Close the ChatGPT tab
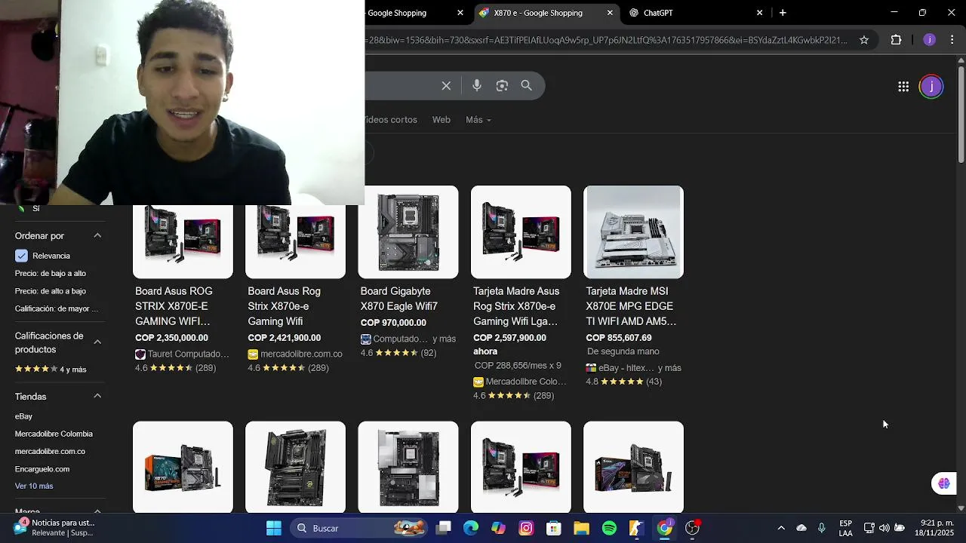This screenshot has width=966, height=543. [x=759, y=13]
